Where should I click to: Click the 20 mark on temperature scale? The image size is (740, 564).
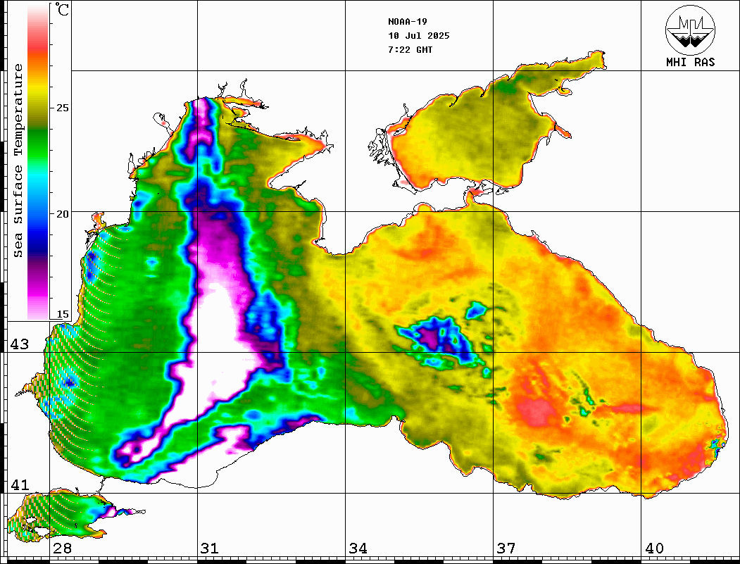[62, 214]
